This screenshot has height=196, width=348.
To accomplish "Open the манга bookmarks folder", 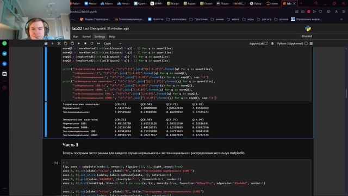I will click(233, 20).
